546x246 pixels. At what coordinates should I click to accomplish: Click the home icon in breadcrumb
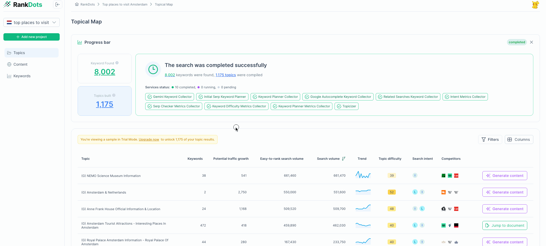point(77,4)
